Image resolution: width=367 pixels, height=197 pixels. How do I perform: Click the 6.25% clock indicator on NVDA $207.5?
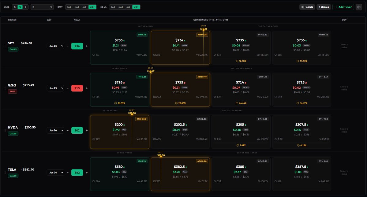click(302, 145)
